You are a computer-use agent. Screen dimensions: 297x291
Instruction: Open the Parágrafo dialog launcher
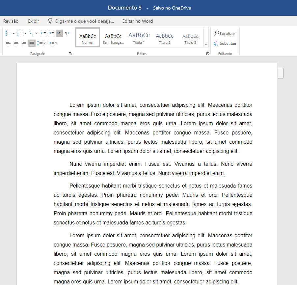[70, 54]
